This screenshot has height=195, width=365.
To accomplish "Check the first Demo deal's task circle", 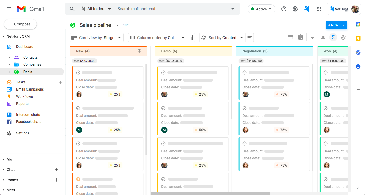I will click(x=163, y=73).
